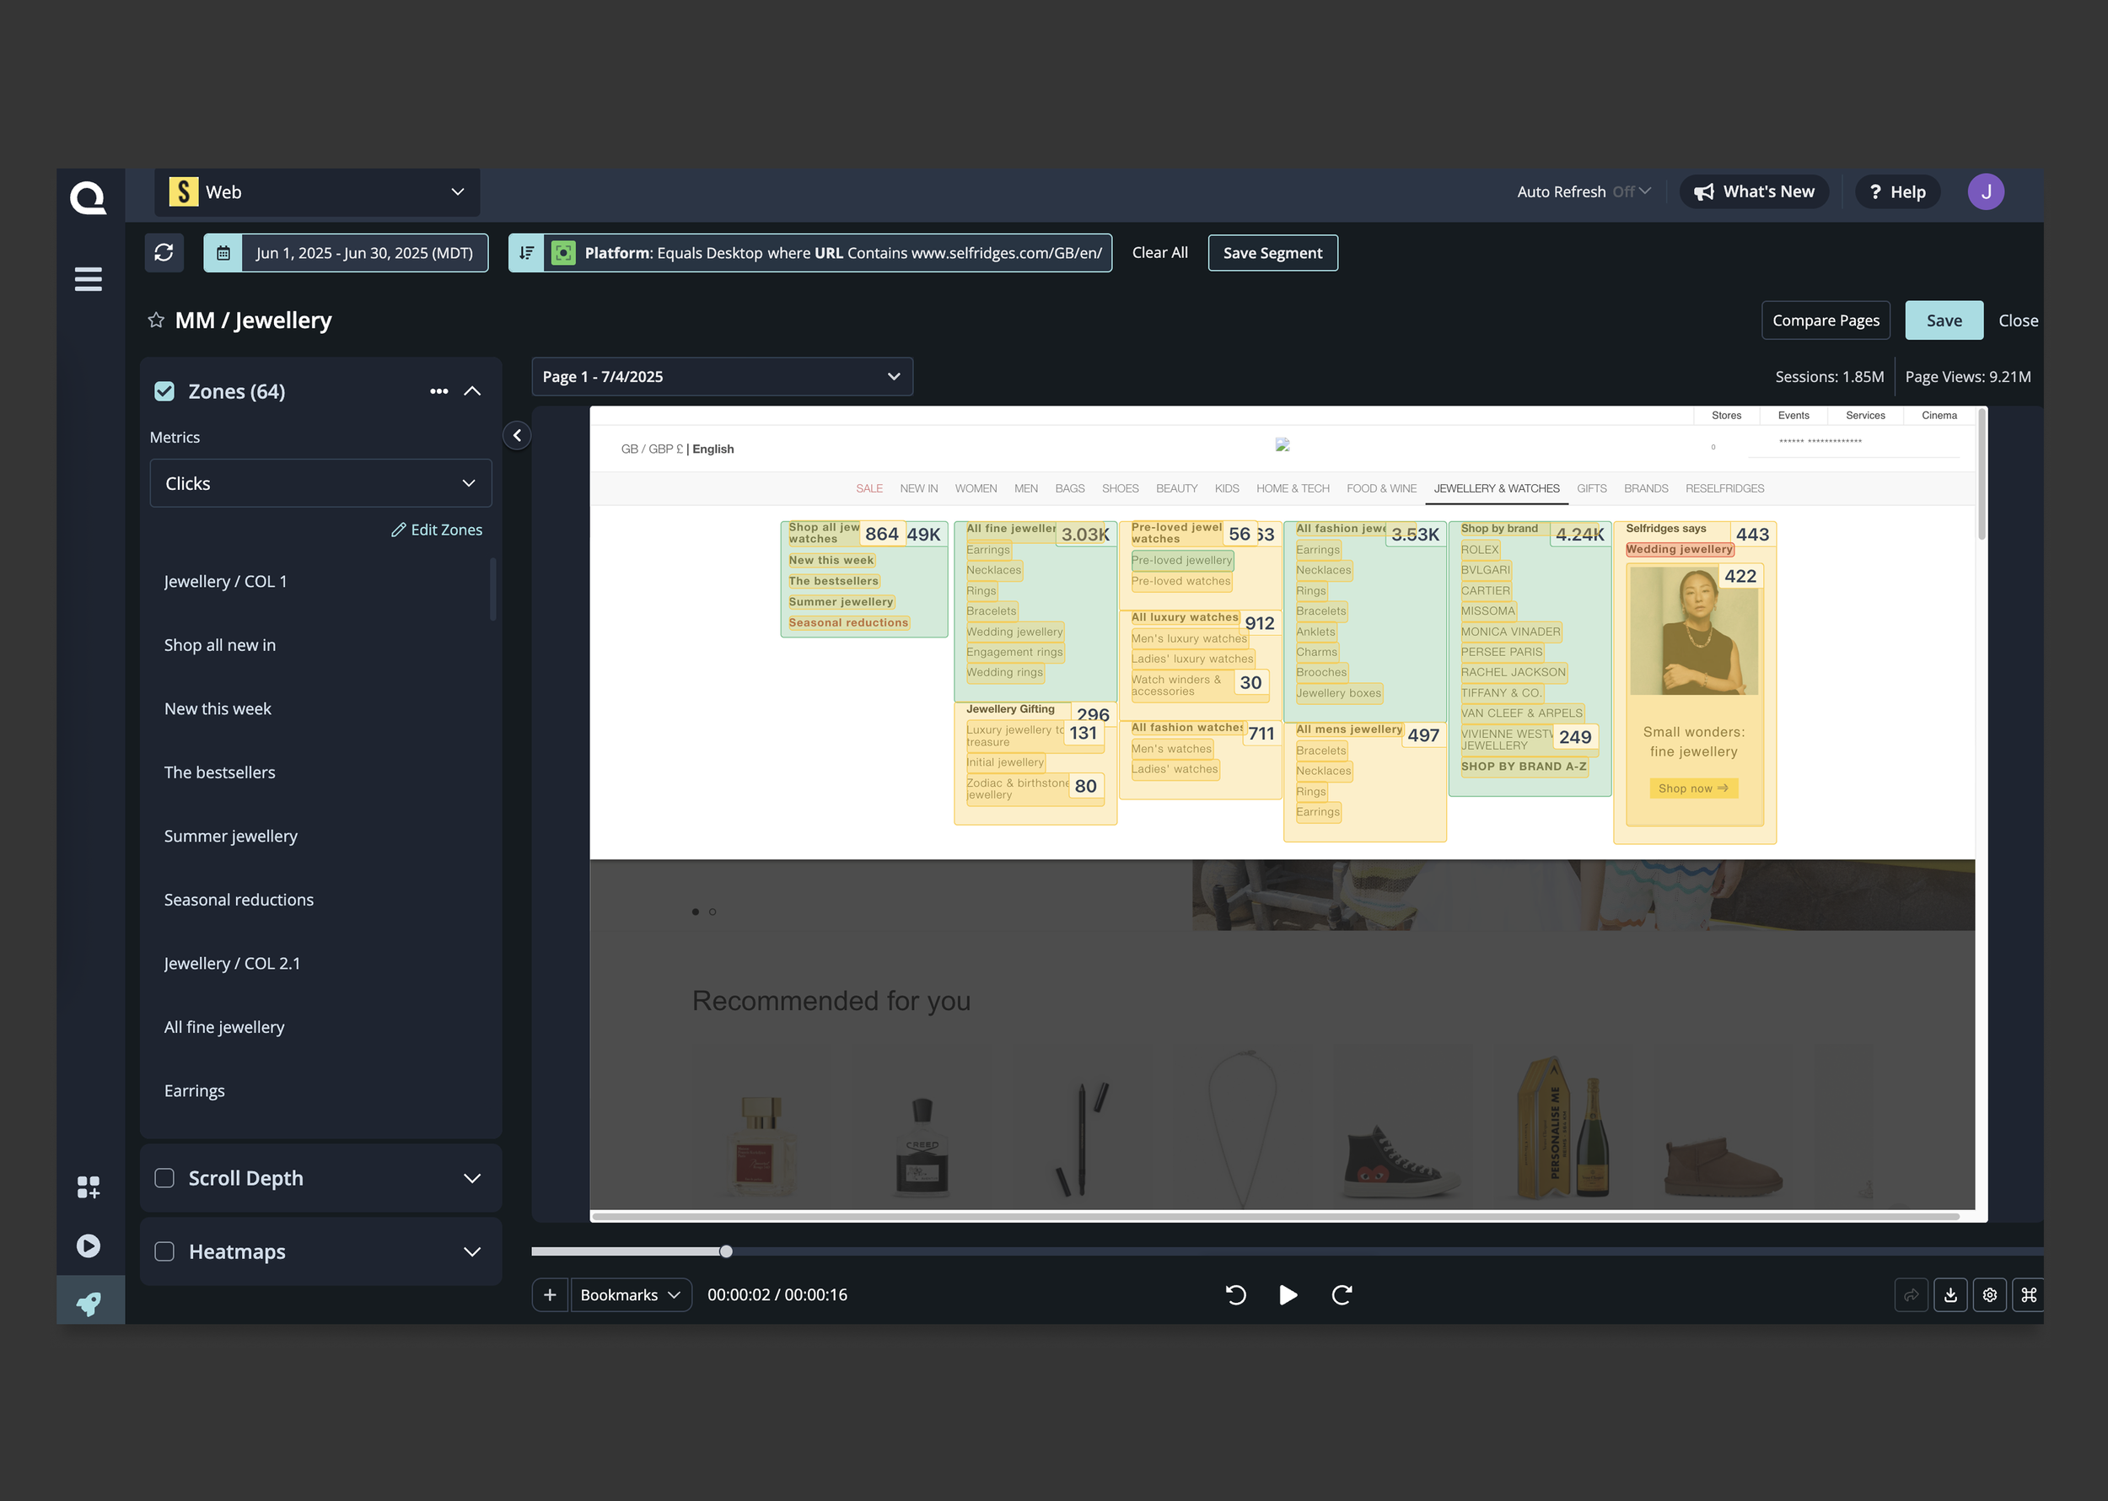Star the MM / Jewellery page favorite
The height and width of the screenshot is (1501, 2108).
tap(156, 320)
